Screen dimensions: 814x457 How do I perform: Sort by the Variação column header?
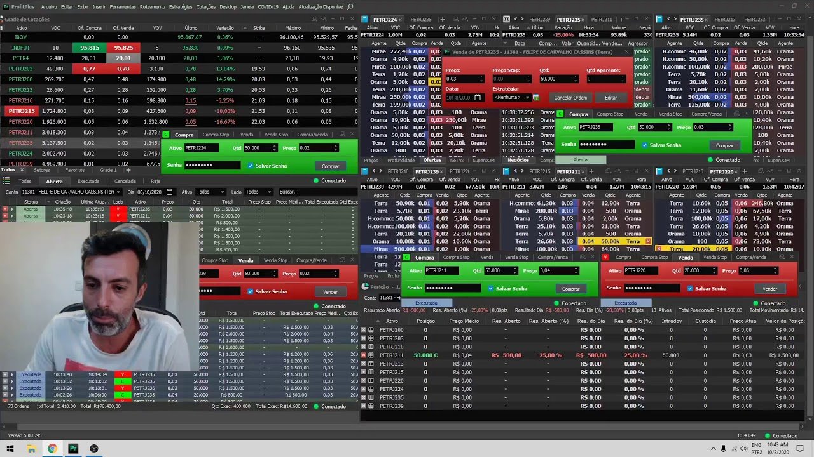click(225, 28)
